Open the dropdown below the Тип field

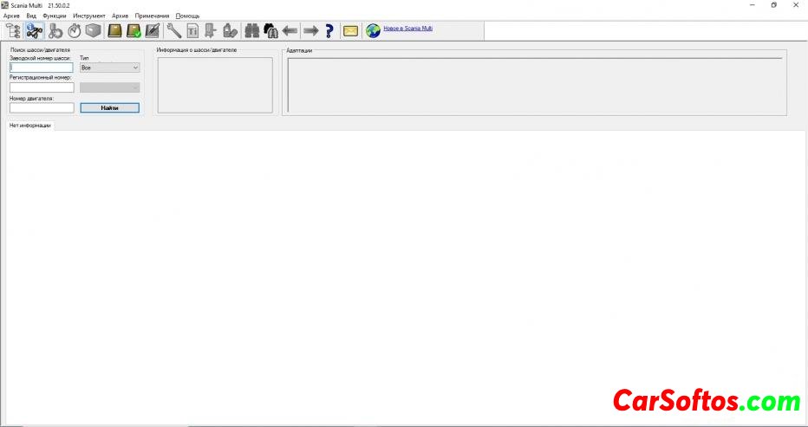pyautogui.click(x=109, y=87)
